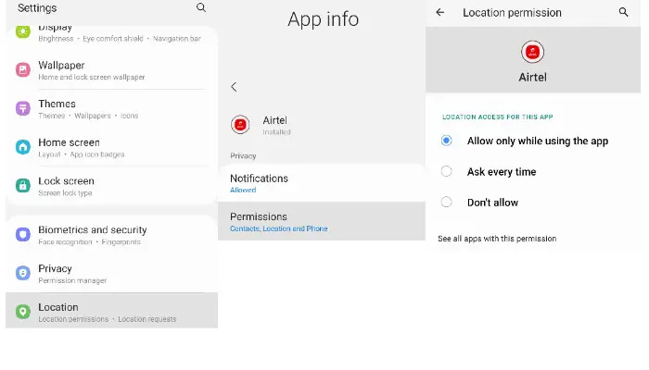Open Biometrics and security settings
649x370 pixels.
point(112,235)
